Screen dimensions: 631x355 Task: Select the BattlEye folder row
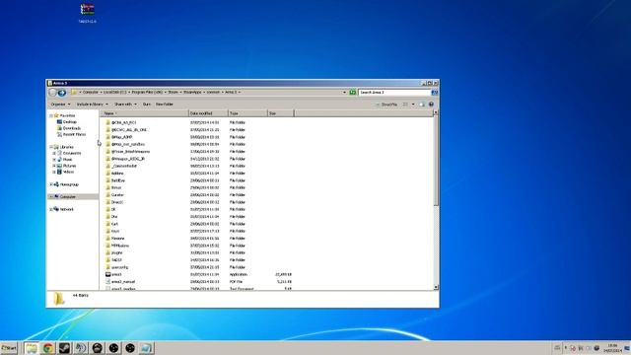point(197,180)
